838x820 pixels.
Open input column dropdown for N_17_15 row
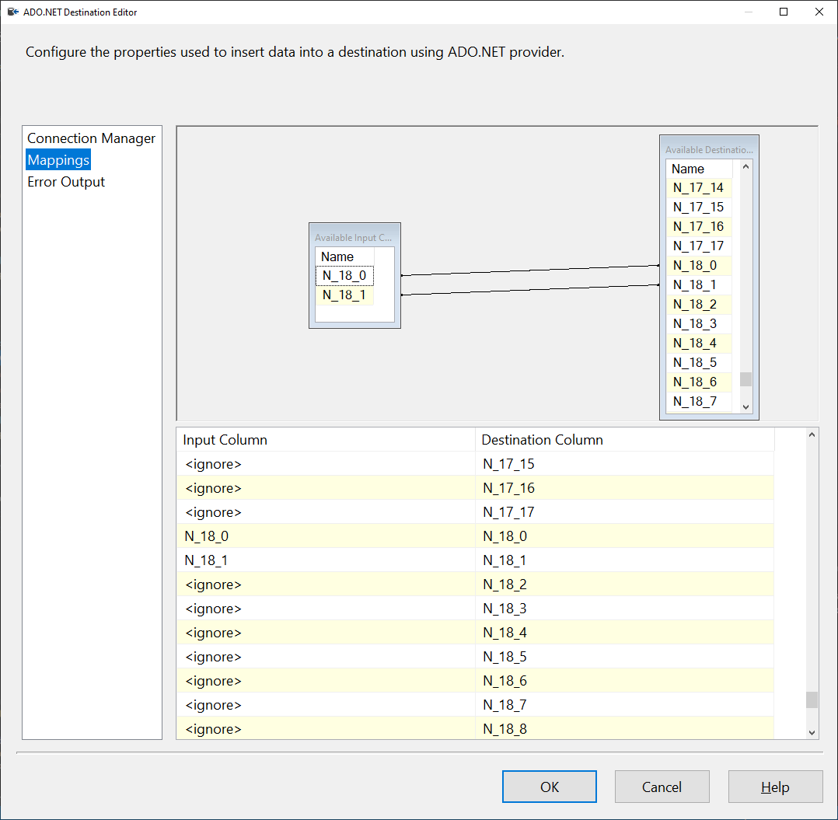point(326,464)
